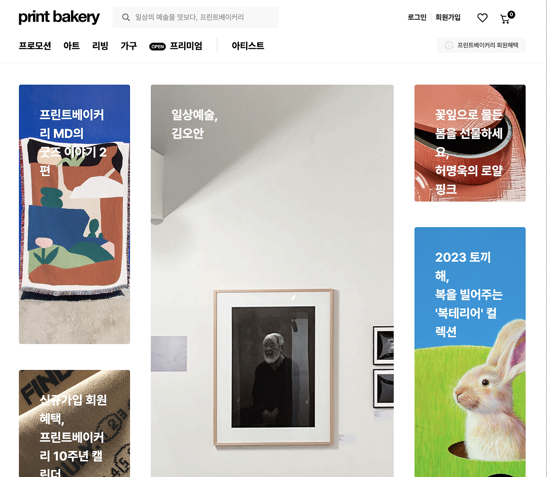Image resolution: width=547 pixels, height=477 pixels.
Task: Select the 리빙 menu item
Action: coord(100,46)
